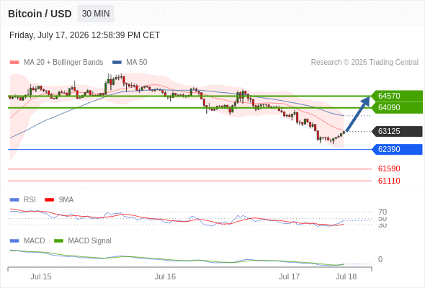Click the Jul 18 date axis label
The width and height of the screenshot is (425, 288).
coord(346,276)
